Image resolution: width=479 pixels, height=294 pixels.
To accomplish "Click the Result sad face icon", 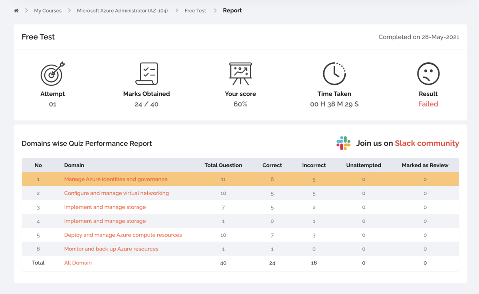I will 428,74.
